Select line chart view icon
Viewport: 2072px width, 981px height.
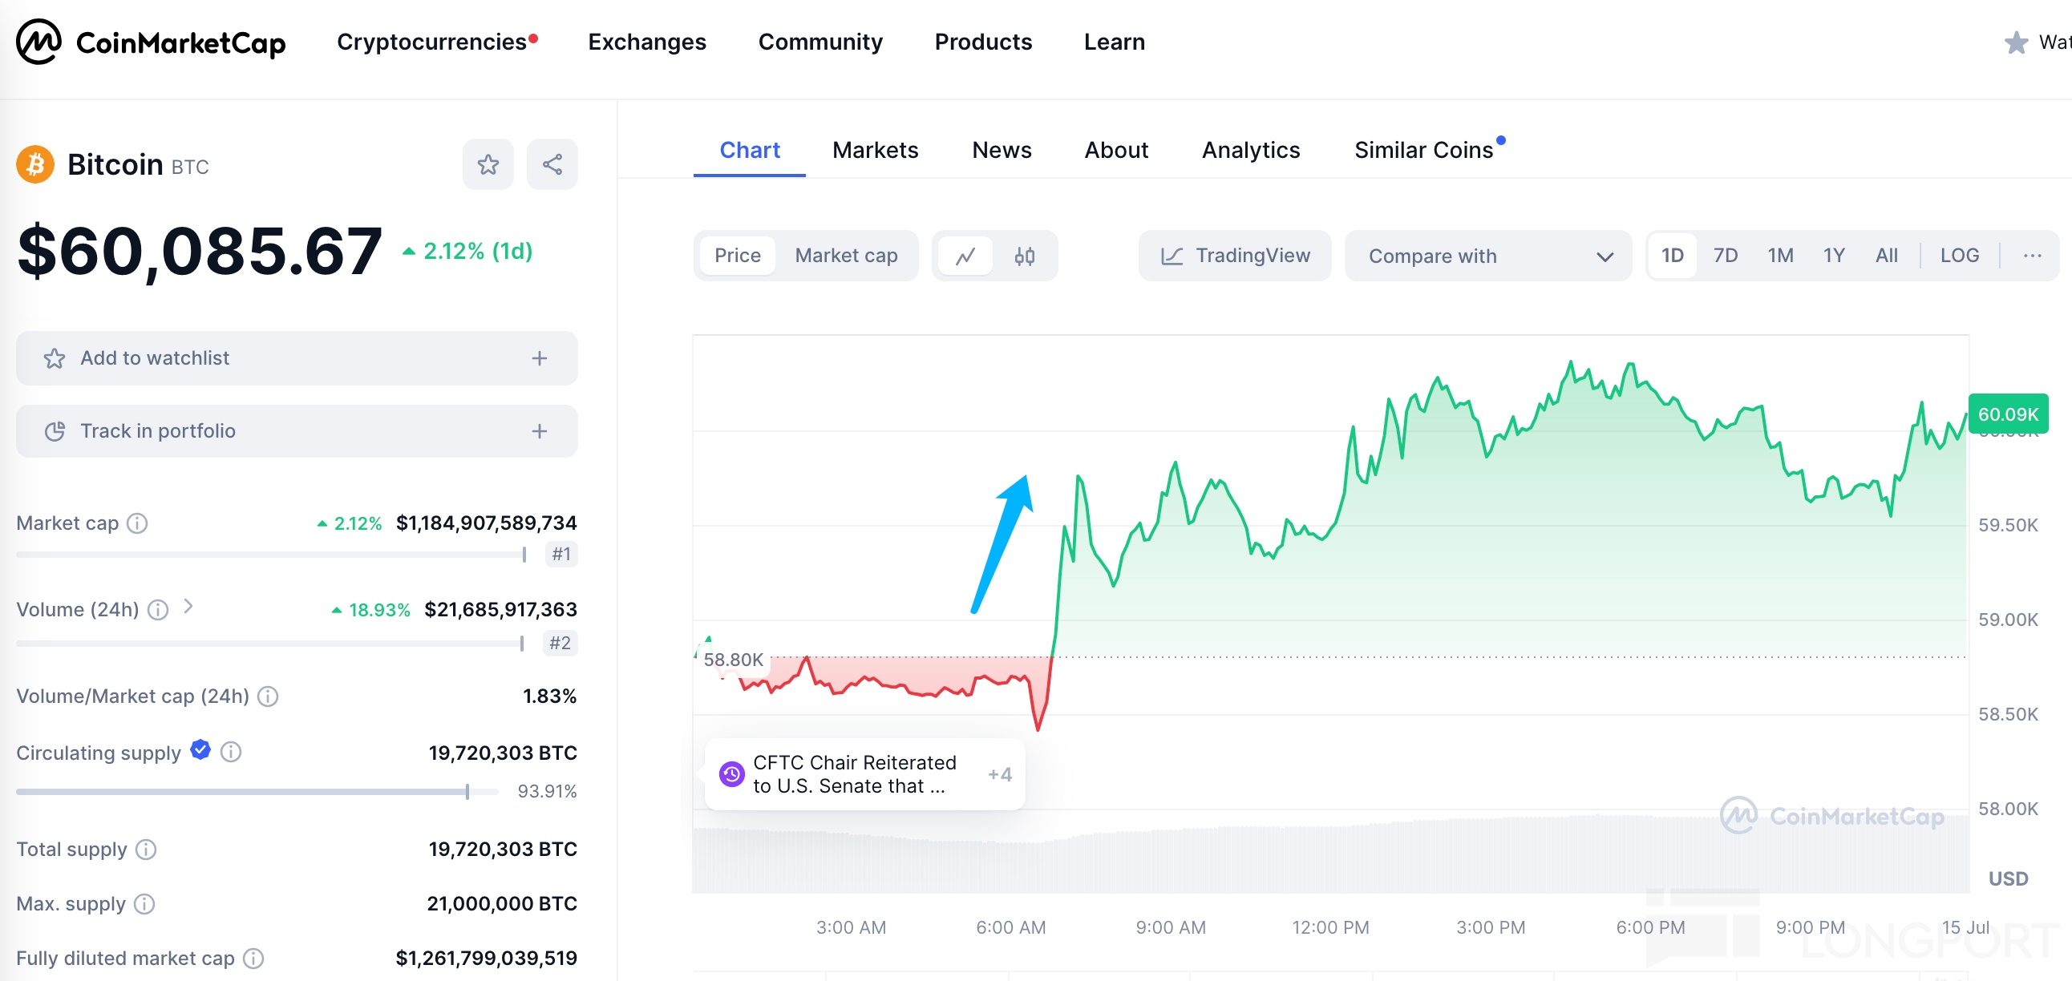965,256
